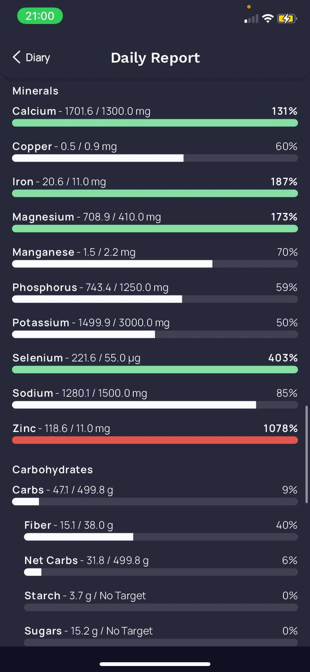
Task: Go back to Diary
Action: pos(31,57)
